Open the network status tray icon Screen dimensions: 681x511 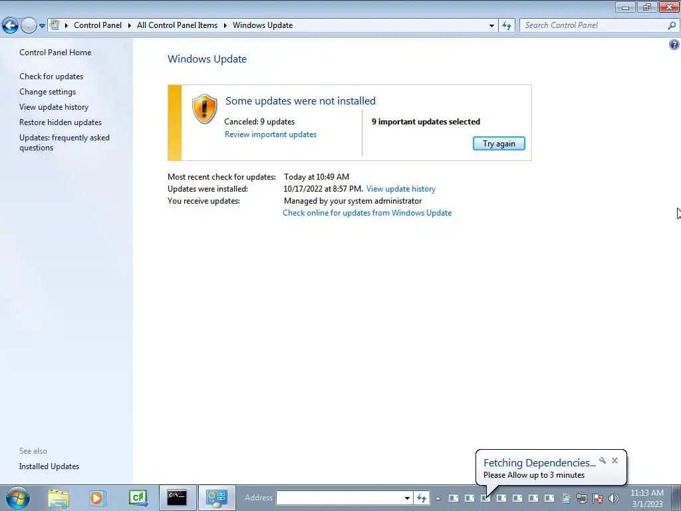coord(581,498)
